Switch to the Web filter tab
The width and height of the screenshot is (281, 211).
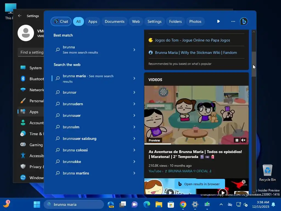(x=136, y=21)
